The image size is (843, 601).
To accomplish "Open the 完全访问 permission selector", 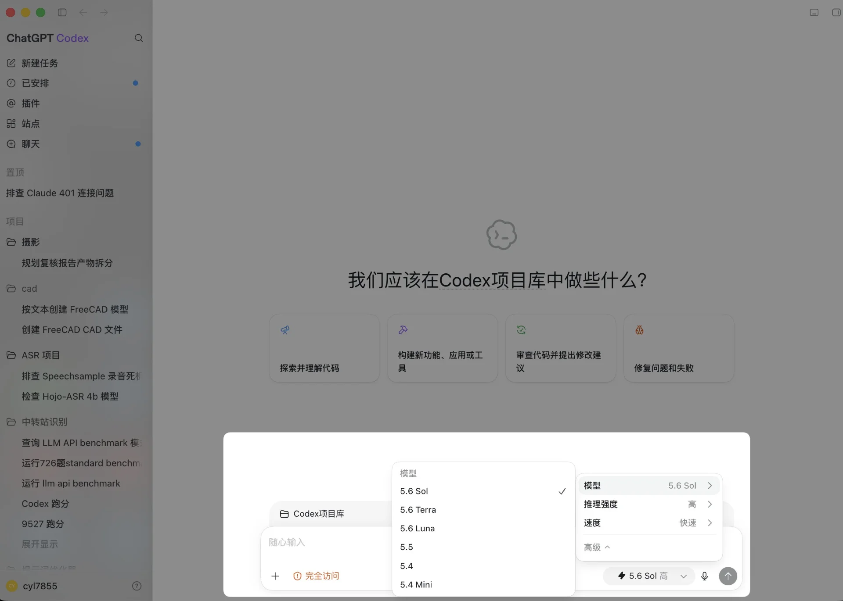I will tap(316, 576).
